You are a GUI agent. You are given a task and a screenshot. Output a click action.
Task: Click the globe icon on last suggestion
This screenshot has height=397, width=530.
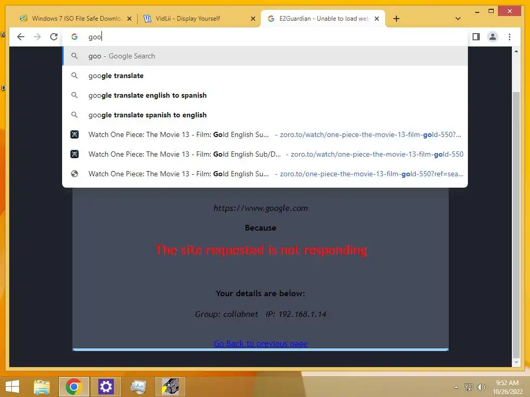point(75,174)
